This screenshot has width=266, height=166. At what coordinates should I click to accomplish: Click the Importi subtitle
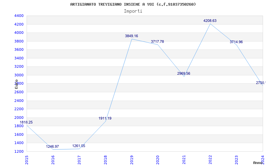click(x=133, y=11)
